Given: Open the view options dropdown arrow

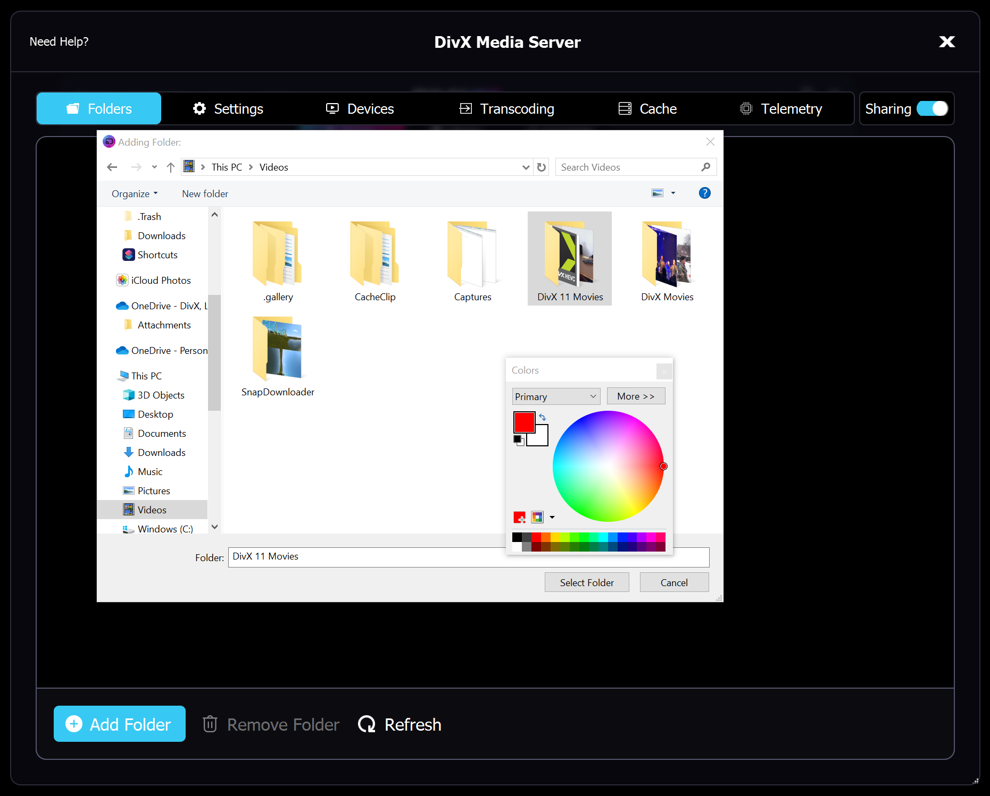Looking at the screenshot, I should tap(673, 193).
